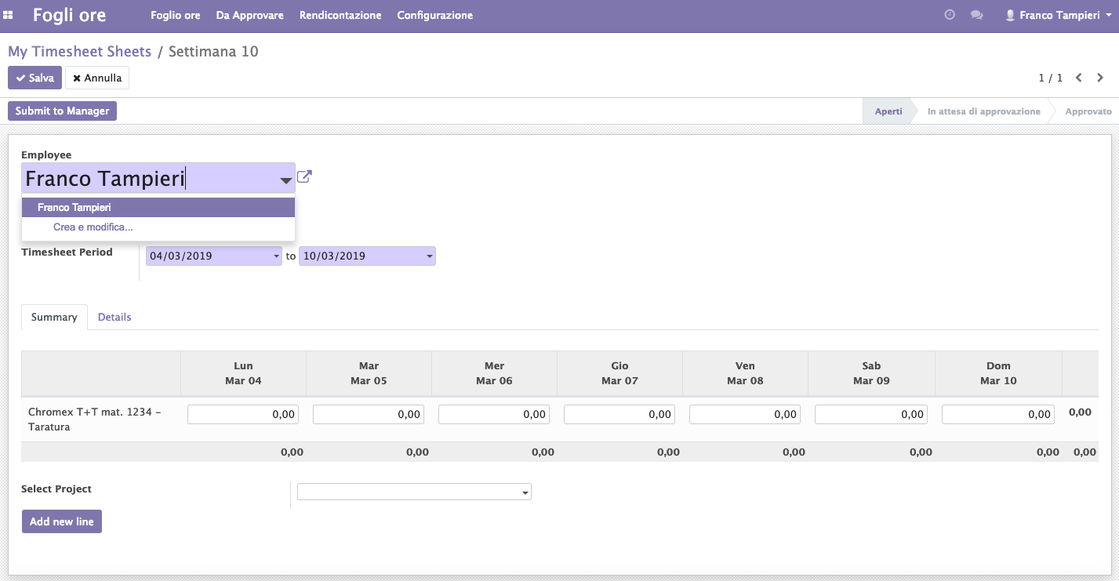This screenshot has width=1119, height=581.
Task: Go to the next record arrow
Action: [1100, 78]
